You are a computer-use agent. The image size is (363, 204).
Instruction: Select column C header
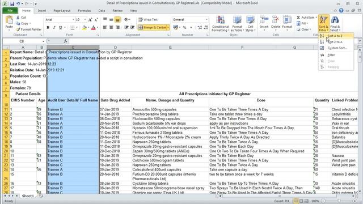73,48
